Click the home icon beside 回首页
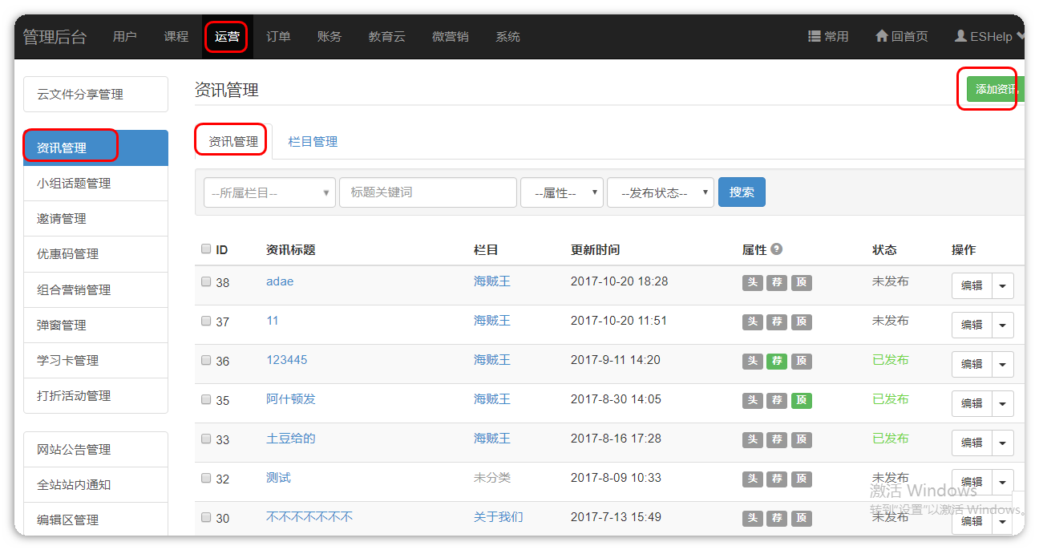 (882, 36)
